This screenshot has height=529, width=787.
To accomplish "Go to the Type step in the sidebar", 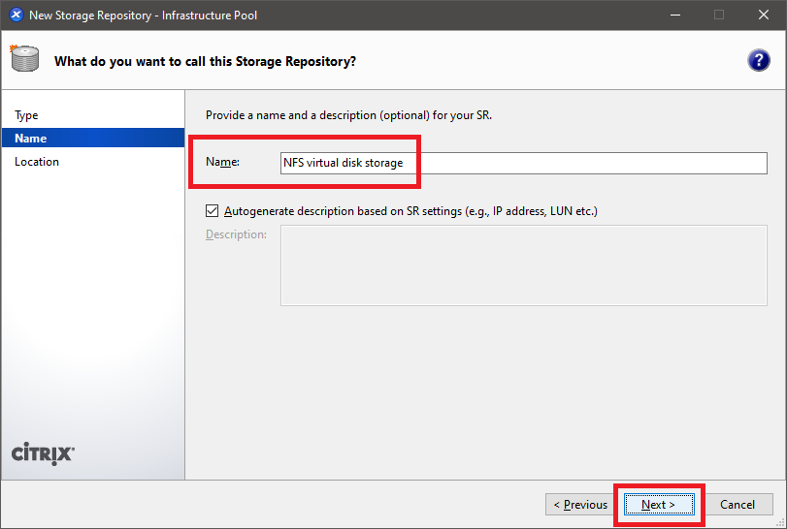I will click(x=27, y=115).
